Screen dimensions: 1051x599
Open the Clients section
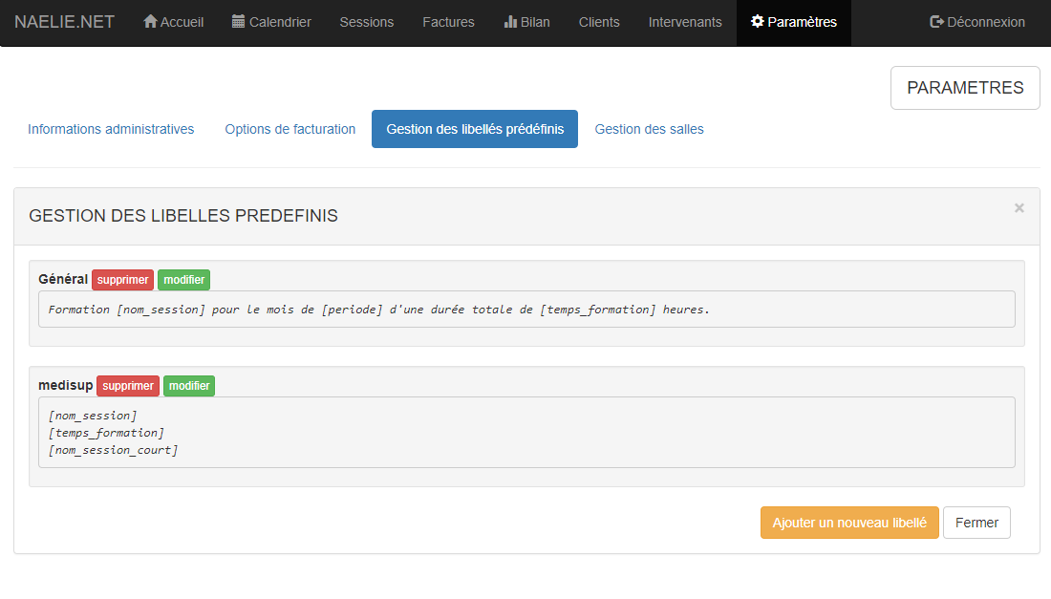coord(599,22)
